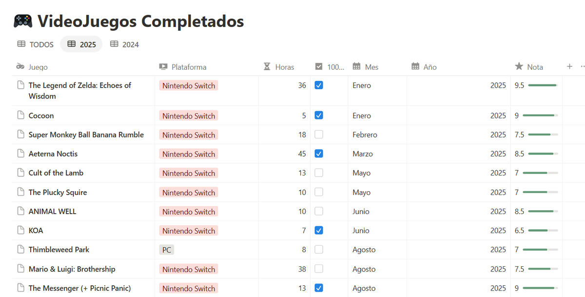Switch to the TODOS view tab

[35, 44]
